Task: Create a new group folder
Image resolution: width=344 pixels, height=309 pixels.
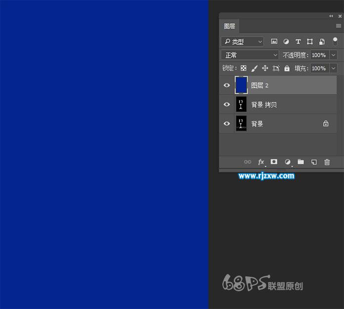Action: coord(301,162)
